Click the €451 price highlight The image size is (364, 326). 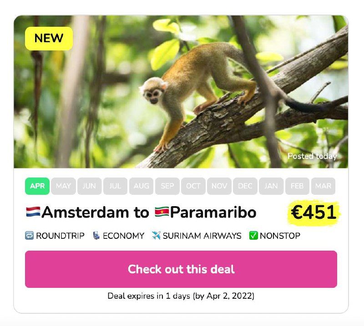click(x=314, y=212)
